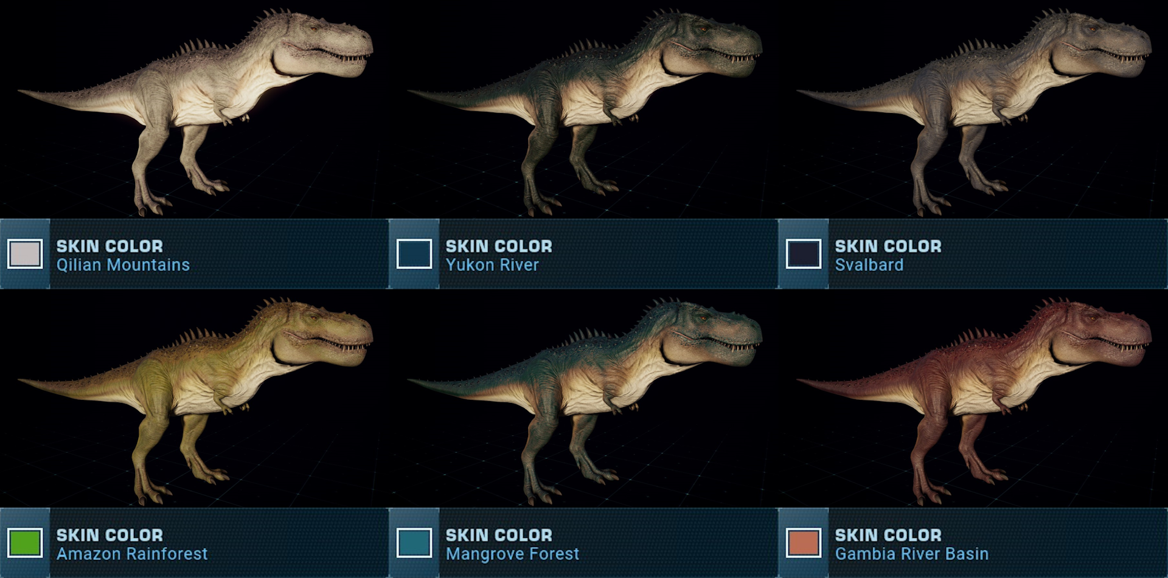Click the Qilian Mountains light gray swatch
The height and width of the screenshot is (578, 1168).
pyautogui.click(x=25, y=254)
